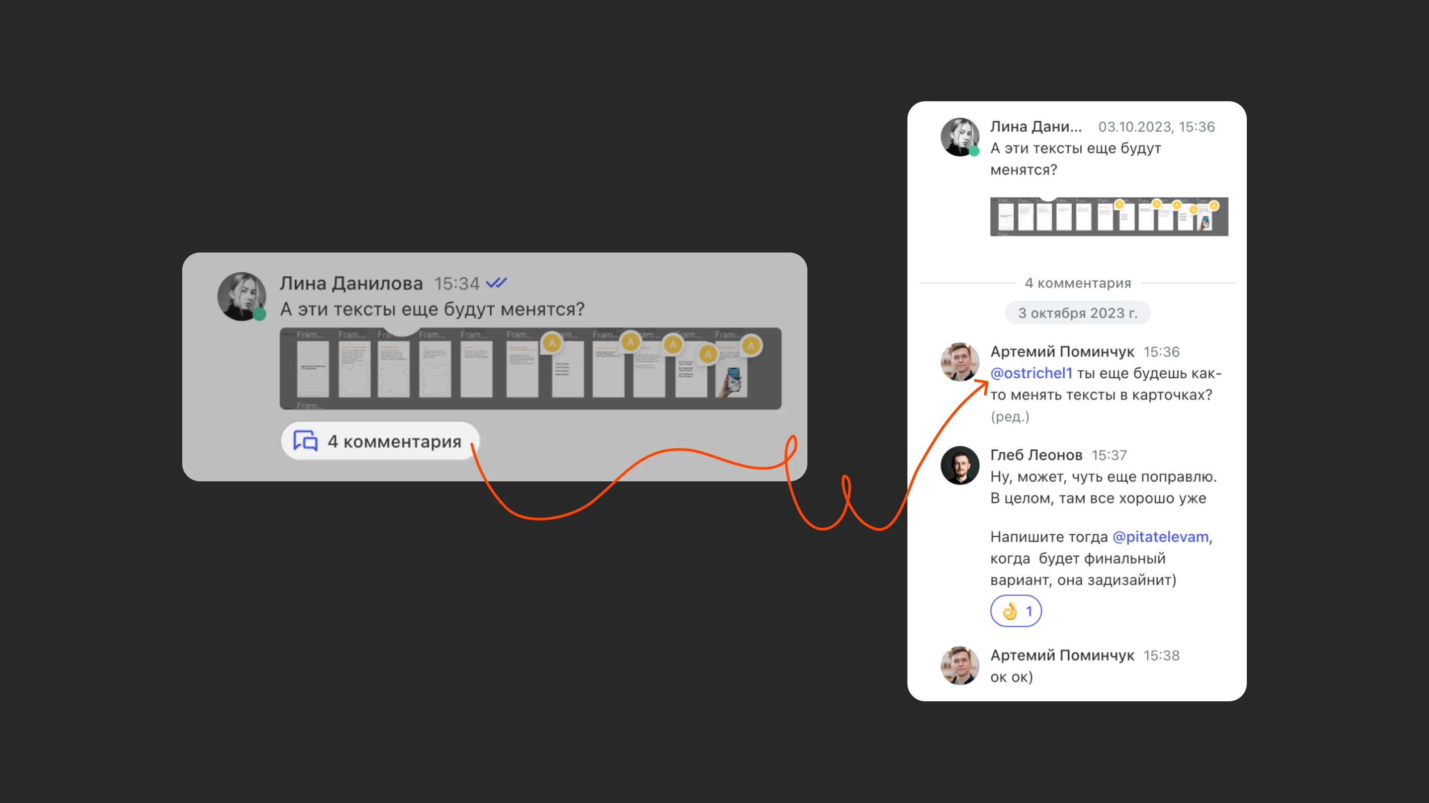Click the green online status dot on Лина's avatar
Screen dimensions: 1429x803
[x=259, y=314]
